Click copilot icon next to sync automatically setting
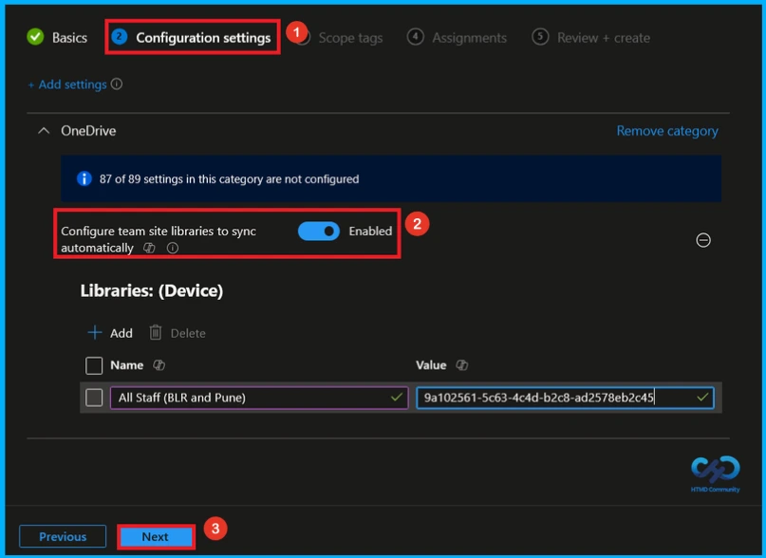 click(x=149, y=249)
